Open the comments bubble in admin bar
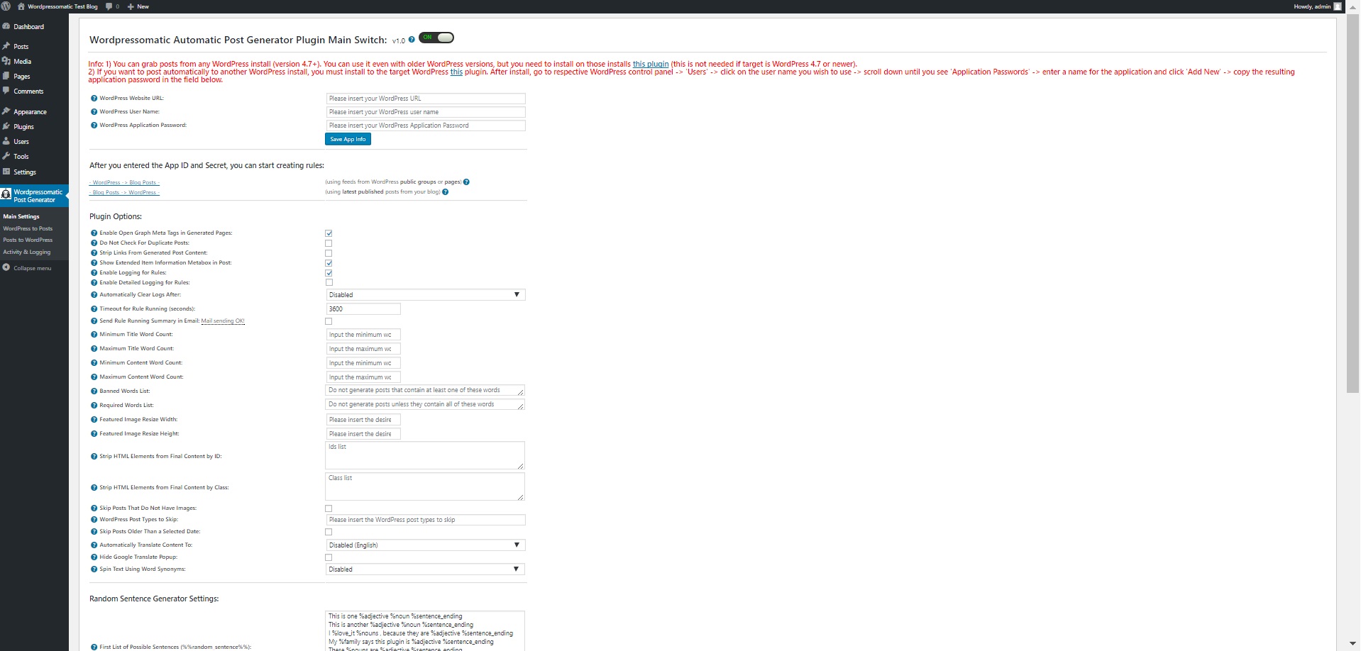Image resolution: width=1361 pixels, height=651 pixels. (112, 6)
